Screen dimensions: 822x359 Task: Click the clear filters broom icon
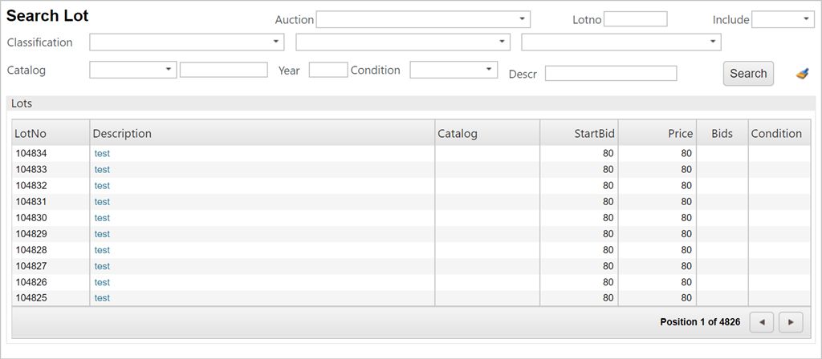tap(802, 74)
